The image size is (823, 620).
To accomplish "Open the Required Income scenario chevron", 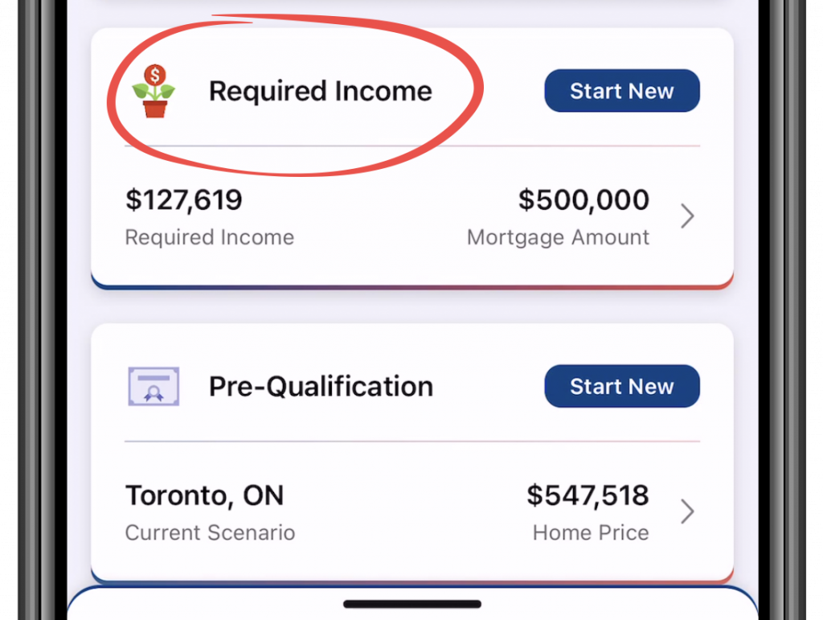I will point(687,216).
